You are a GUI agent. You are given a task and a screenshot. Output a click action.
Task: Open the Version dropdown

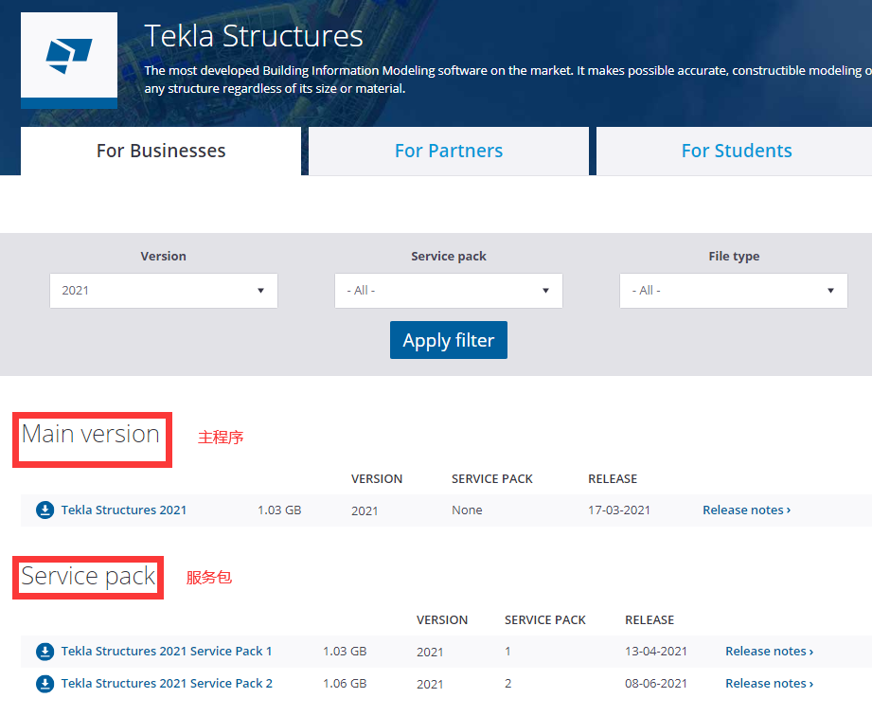(x=163, y=290)
